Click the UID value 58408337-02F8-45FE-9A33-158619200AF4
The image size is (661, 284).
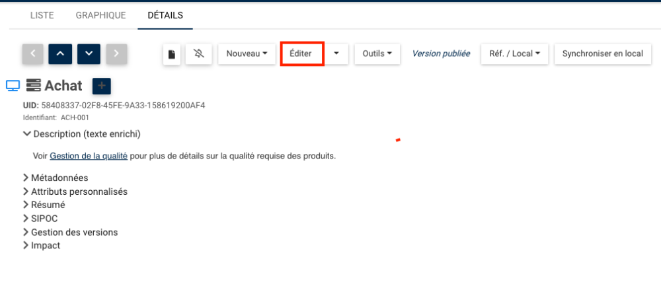(123, 105)
